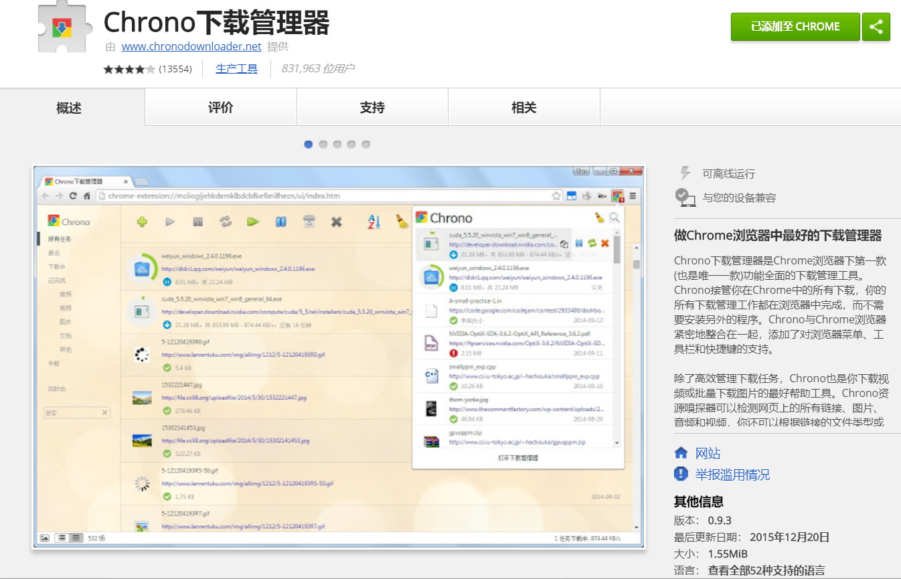Click the lightning bolt offline icon
This screenshot has height=579, width=901.
(x=684, y=173)
